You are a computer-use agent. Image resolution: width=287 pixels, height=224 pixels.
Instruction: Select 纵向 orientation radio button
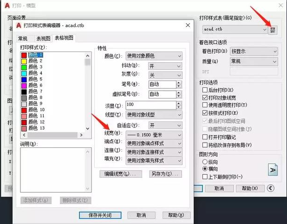pyautogui.click(x=205, y=162)
